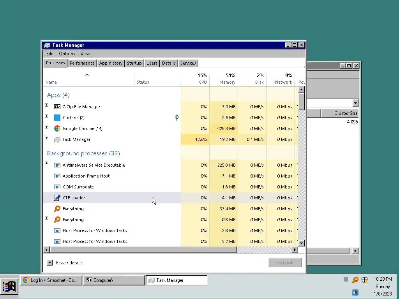The width and height of the screenshot is (399, 299).
Task: Click horizontal scrollbar right arrow in Task Manager
Action: [x=295, y=250]
